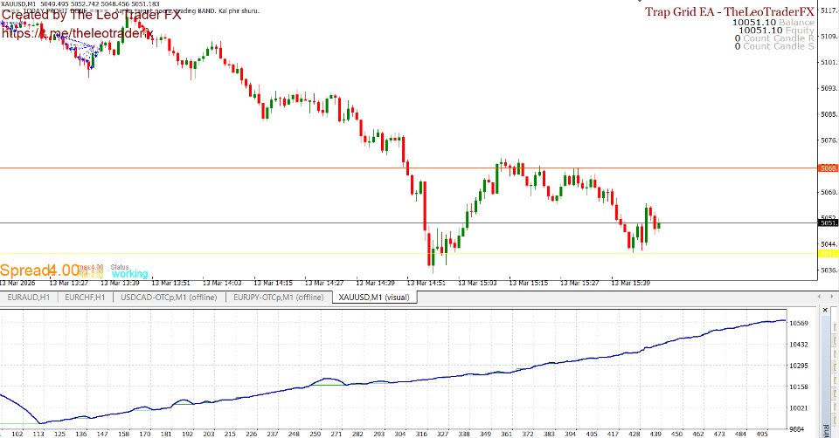Click the 10569 balance axis value

[x=799, y=323]
